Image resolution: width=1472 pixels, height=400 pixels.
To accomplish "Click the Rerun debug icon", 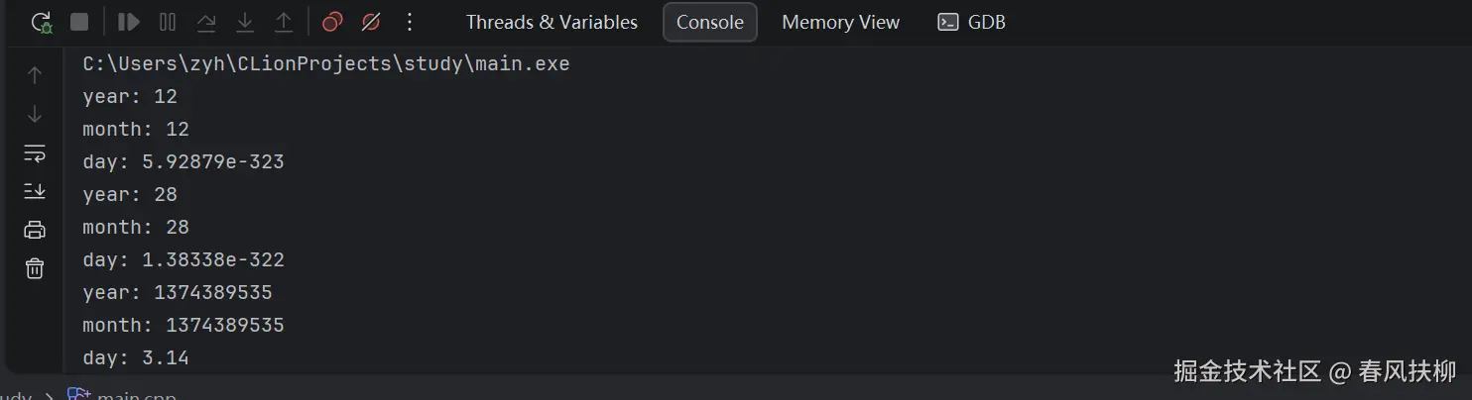I will pyautogui.click(x=41, y=22).
